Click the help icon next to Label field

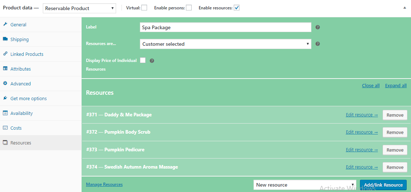pyautogui.click(x=318, y=27)
